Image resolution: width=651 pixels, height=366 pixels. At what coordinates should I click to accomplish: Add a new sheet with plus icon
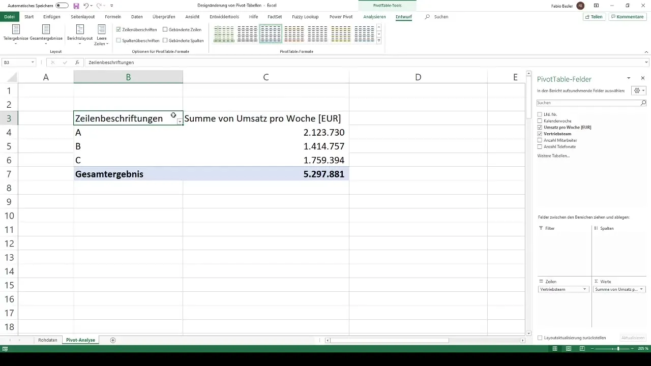[113, 340]
